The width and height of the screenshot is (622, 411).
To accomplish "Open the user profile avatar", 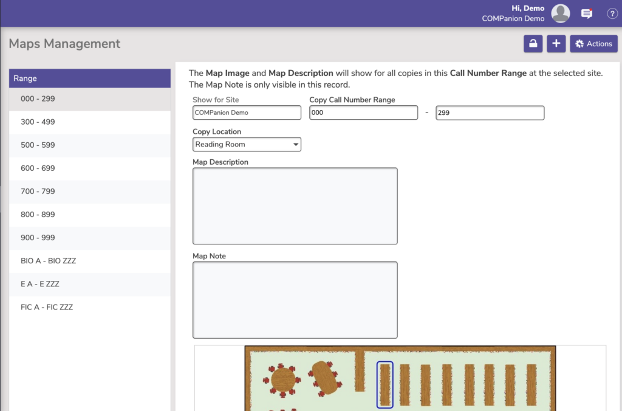I will click(x=560, y=13).
